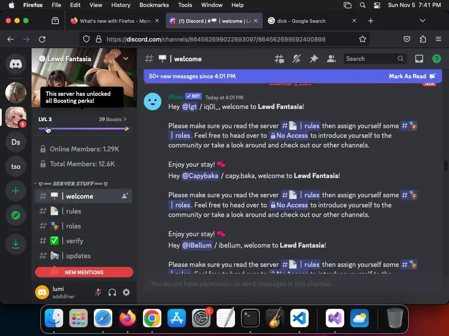Viewport: 449px width, 336px height.
Task: Click the @Capybaka mention
Action: coord(200,176)
